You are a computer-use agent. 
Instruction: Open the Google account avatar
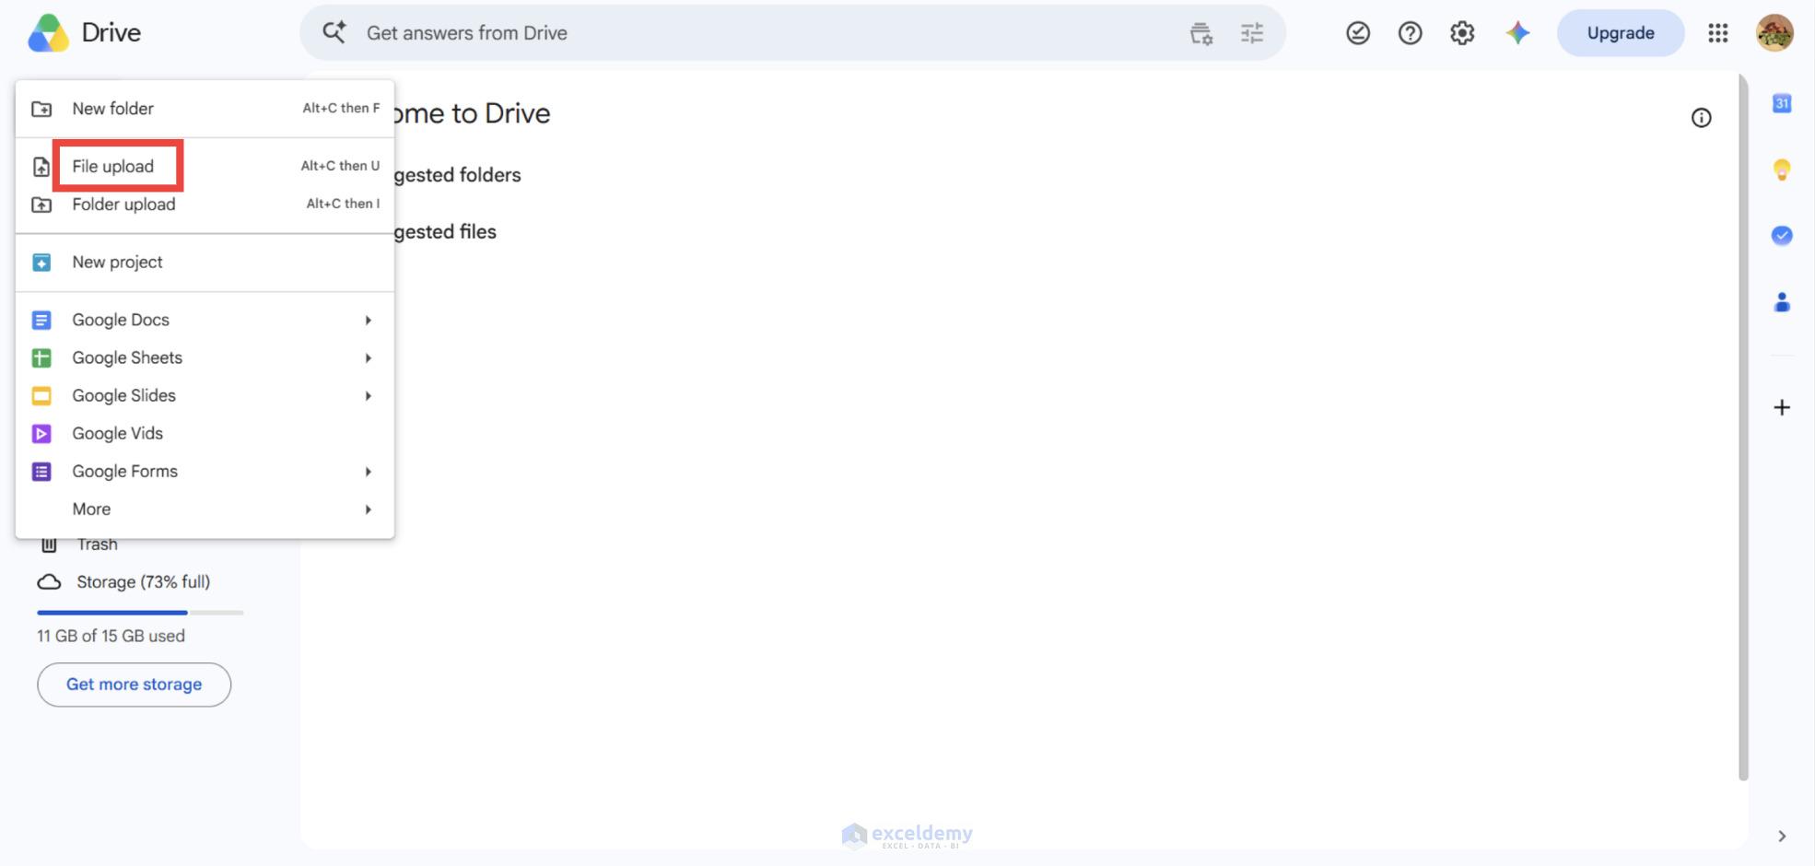[x=1774, y=33]
